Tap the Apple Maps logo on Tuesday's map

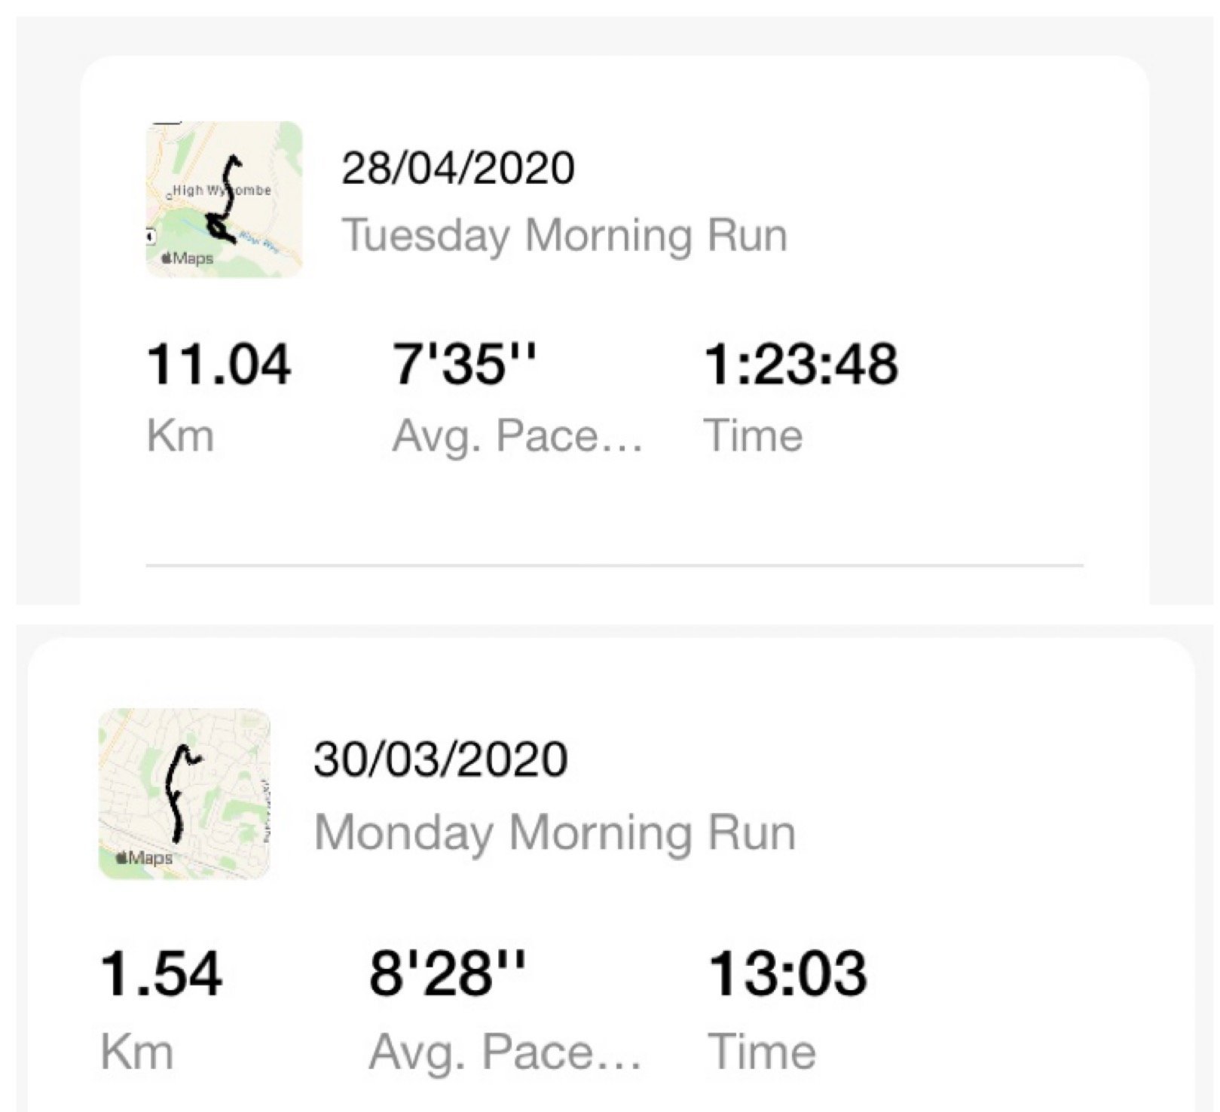[x=188, y=258]
